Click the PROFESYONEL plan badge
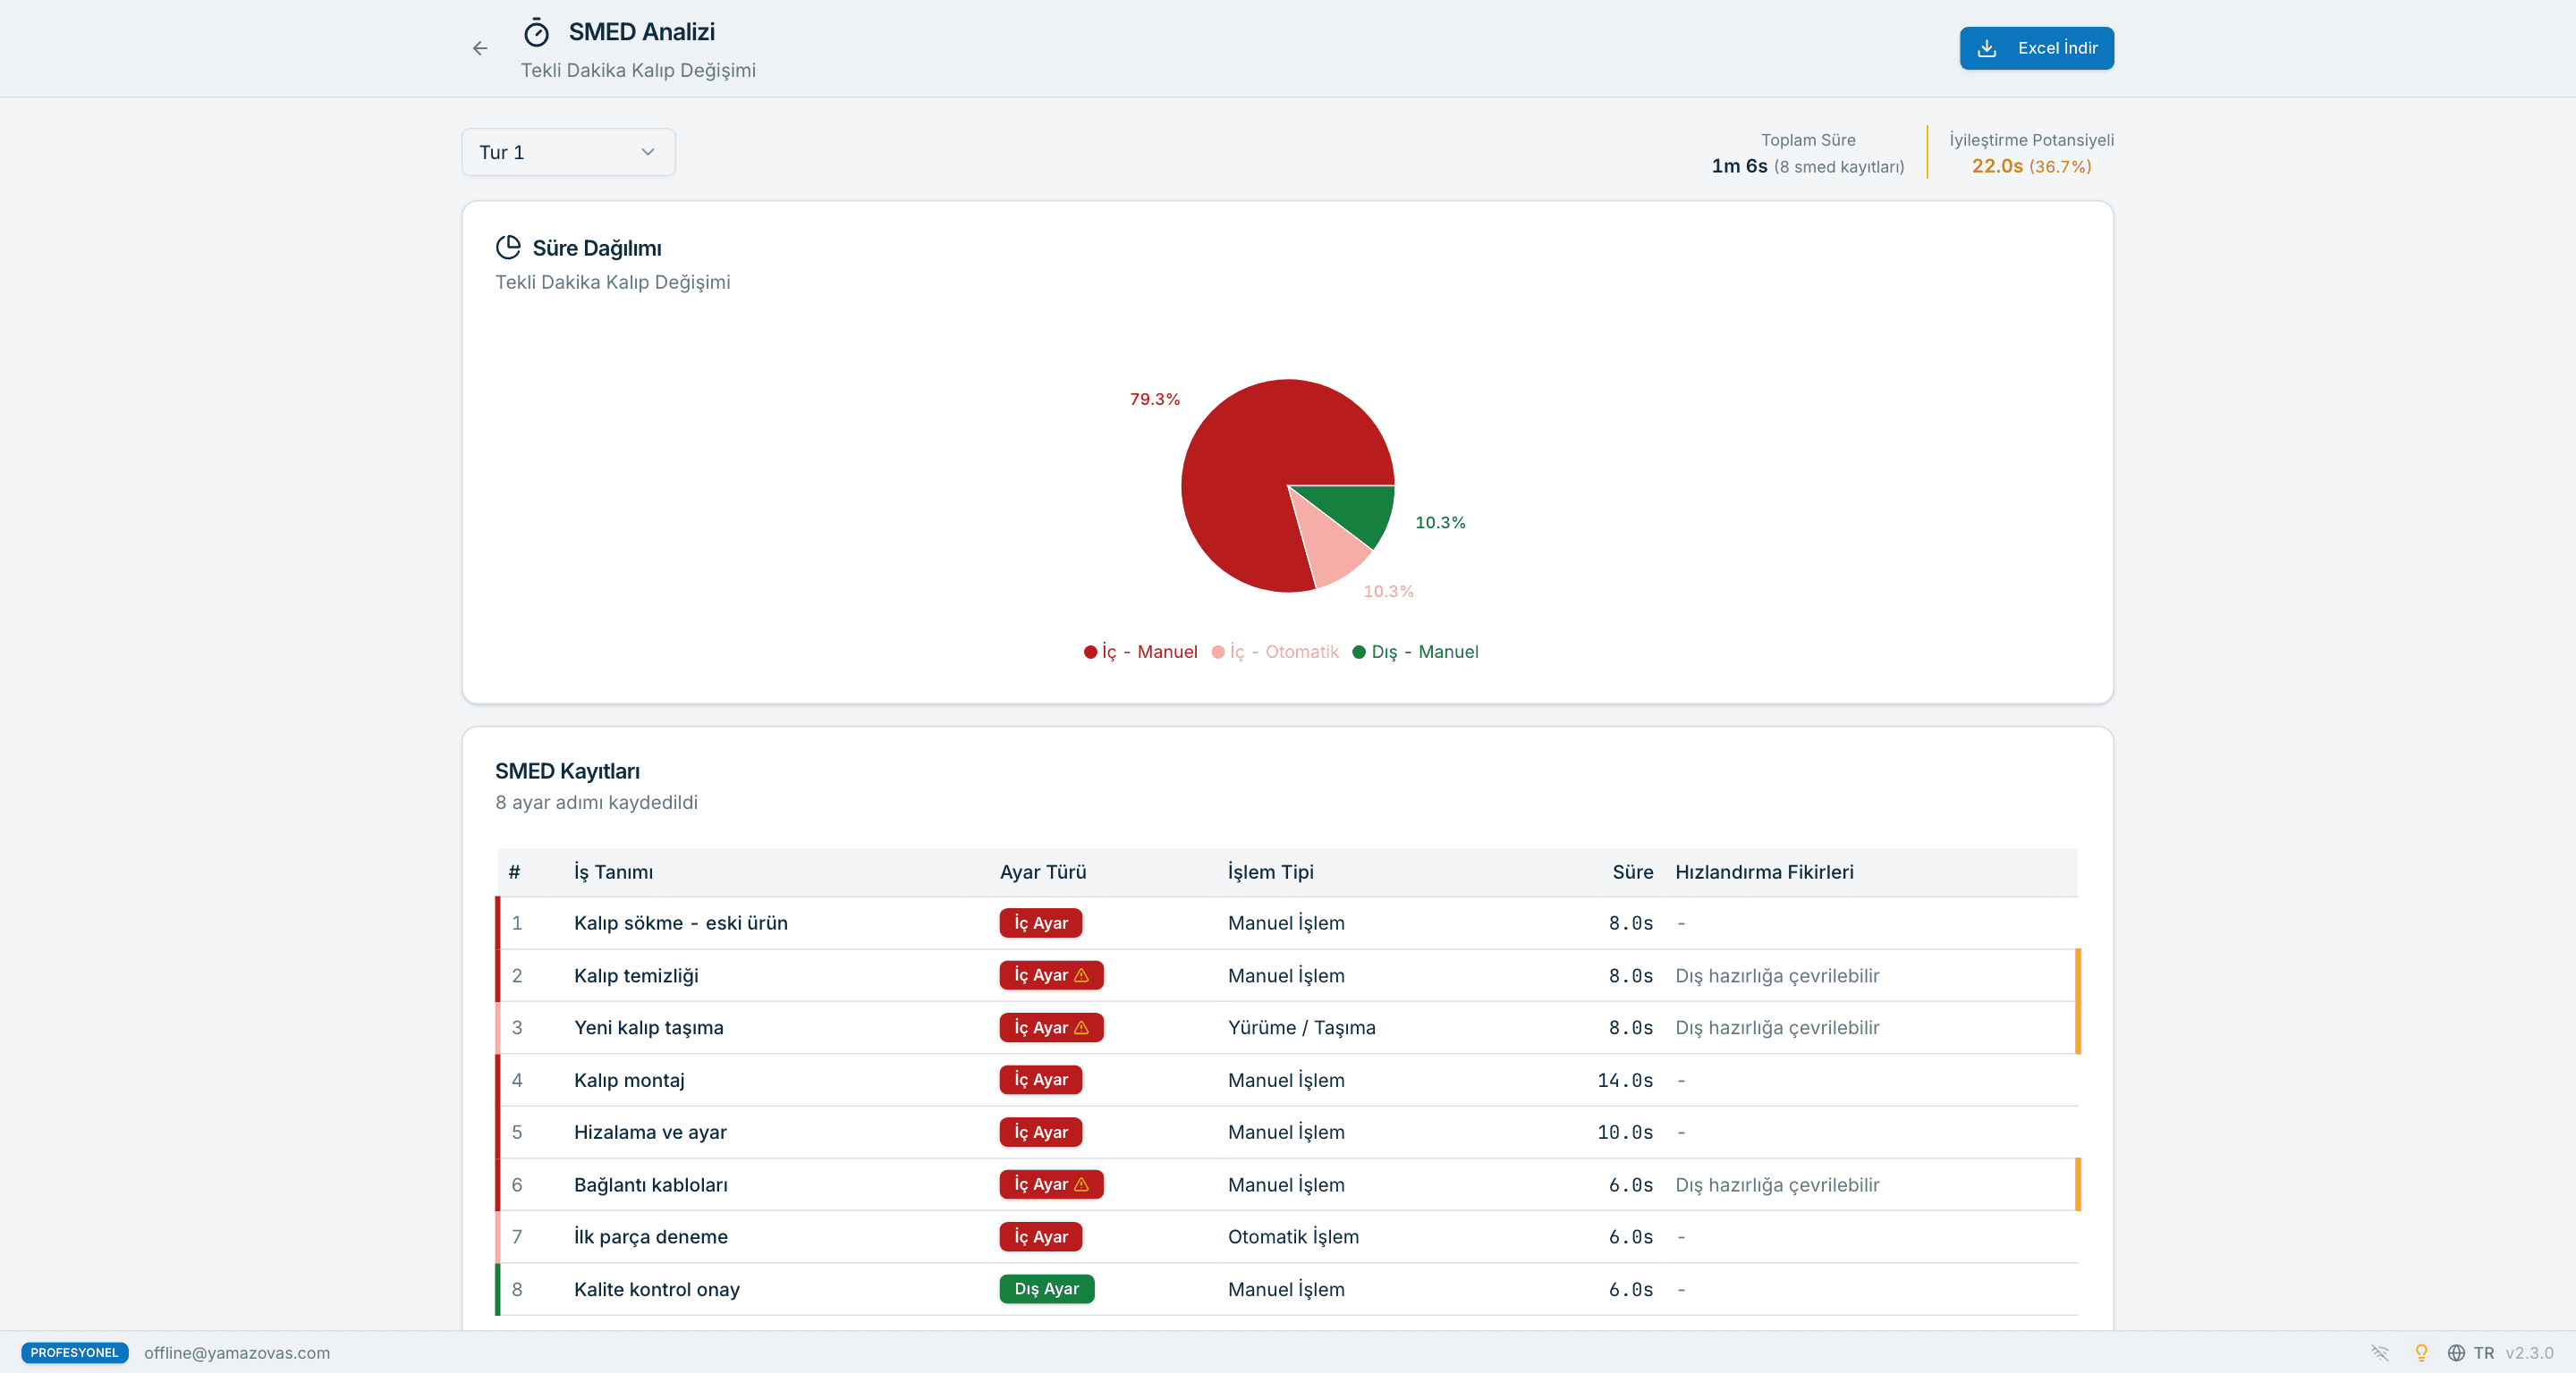 tap(75, 1352)
